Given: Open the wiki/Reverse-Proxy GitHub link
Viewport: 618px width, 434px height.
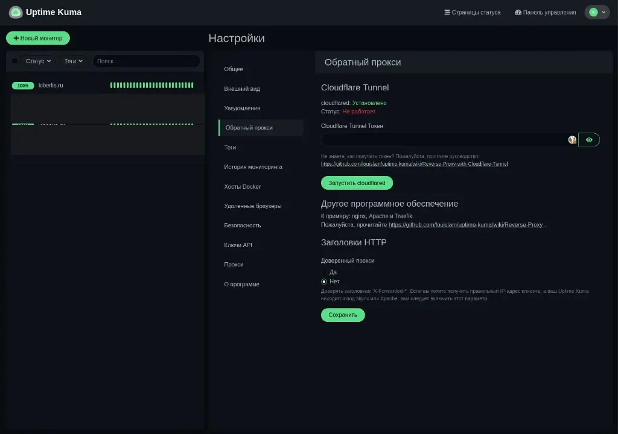Looking at the screenshot, I should [x=465, y=224].
